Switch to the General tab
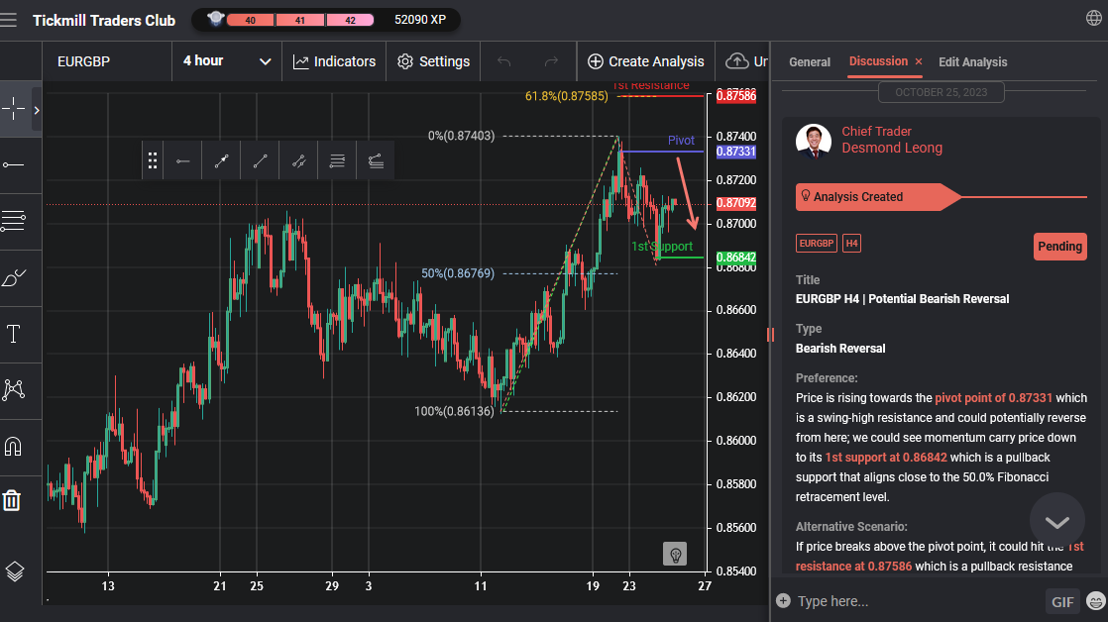The width and height of the screenshot is (1108, 622). [810, 62]
